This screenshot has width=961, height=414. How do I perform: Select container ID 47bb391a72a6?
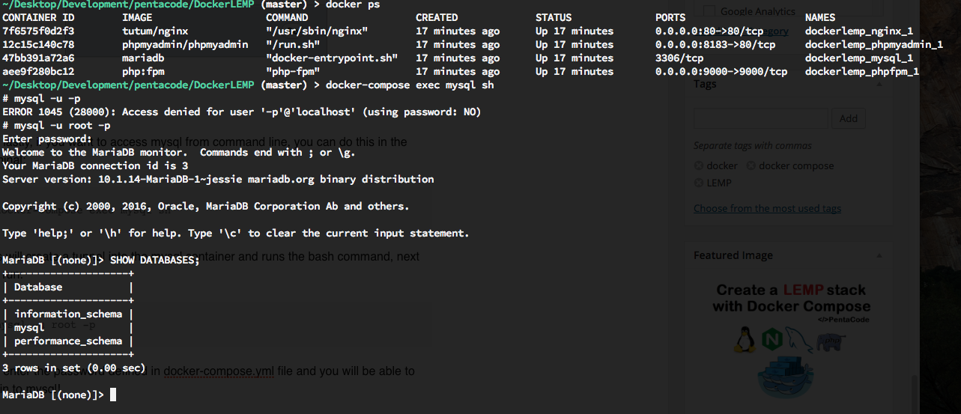point(38,58)
